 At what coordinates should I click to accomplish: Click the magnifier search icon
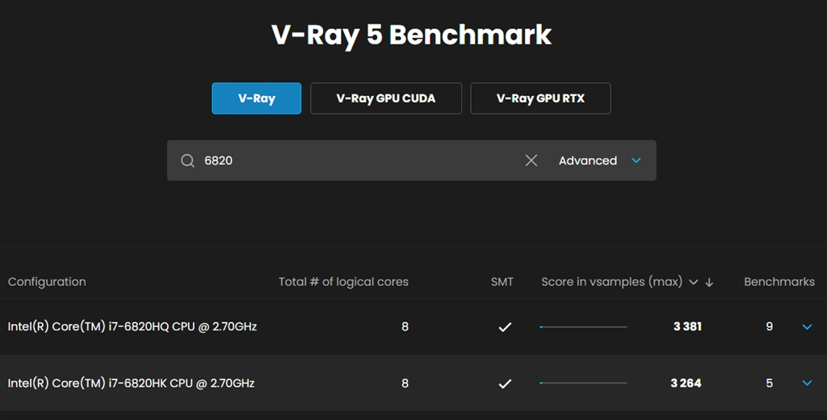point(187,161)
